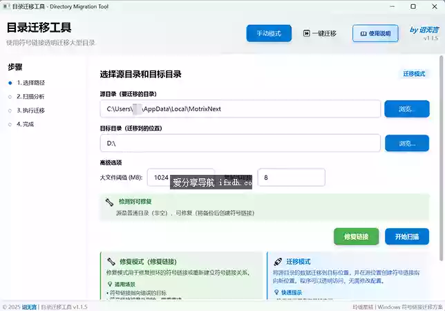Click the source directory path field
Image resolution: width=445 pixels, height=311 pixels.
point(240,109)
